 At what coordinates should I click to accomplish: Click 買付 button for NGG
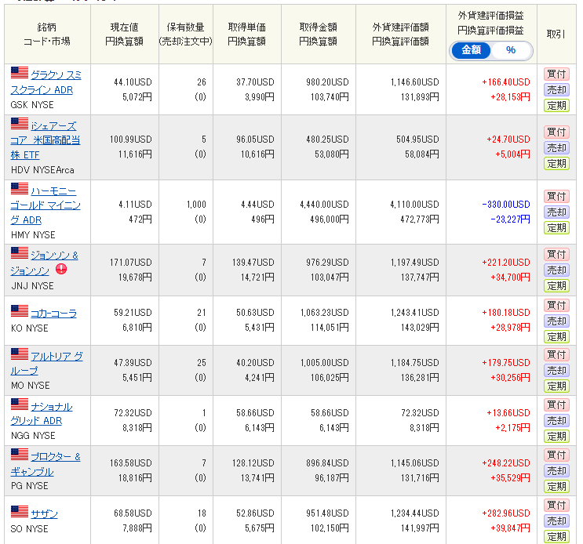[x=556, y=404]
